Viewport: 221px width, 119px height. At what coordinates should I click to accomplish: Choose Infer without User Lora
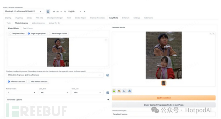click(38, 81)
